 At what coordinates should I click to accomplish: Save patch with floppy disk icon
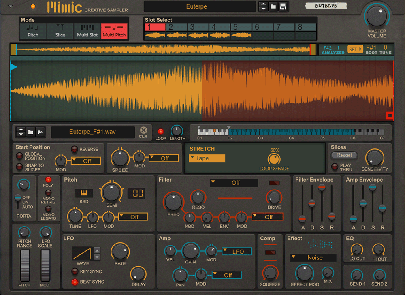click(x=283, y=6)
